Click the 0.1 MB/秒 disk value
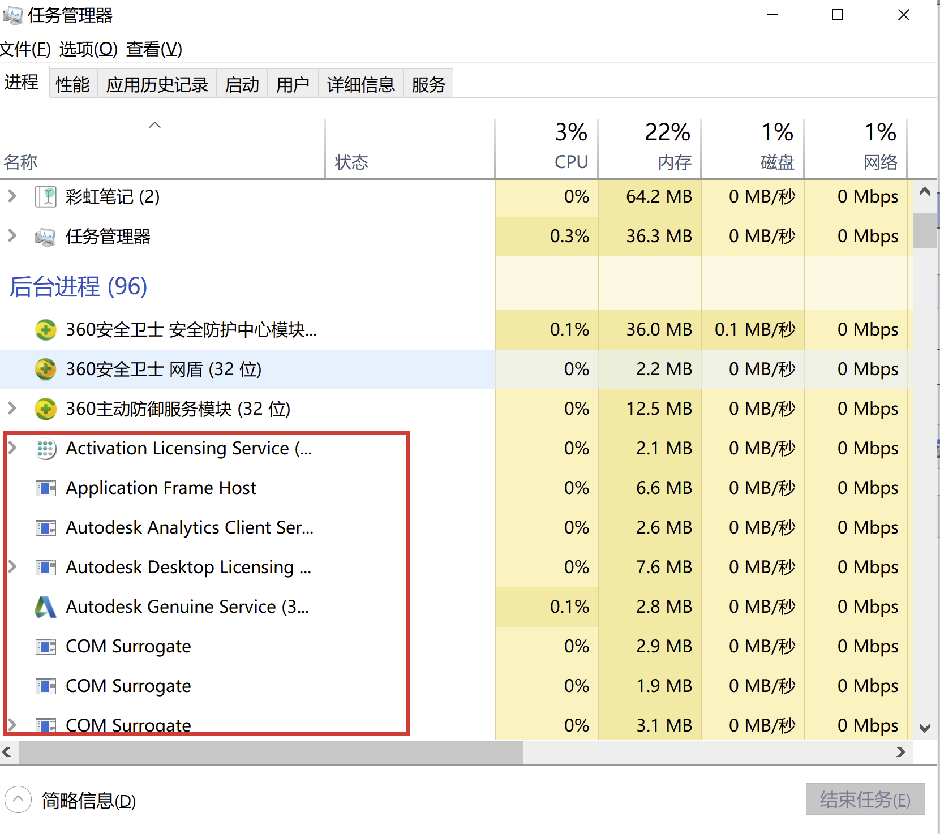Viewport: 940px width, 834px height. pos(755,329)
